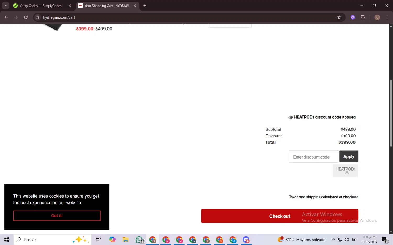Click the cookie notice message text
The height and width of the screenshot is (245, 393).
click(x=56, y=199)
